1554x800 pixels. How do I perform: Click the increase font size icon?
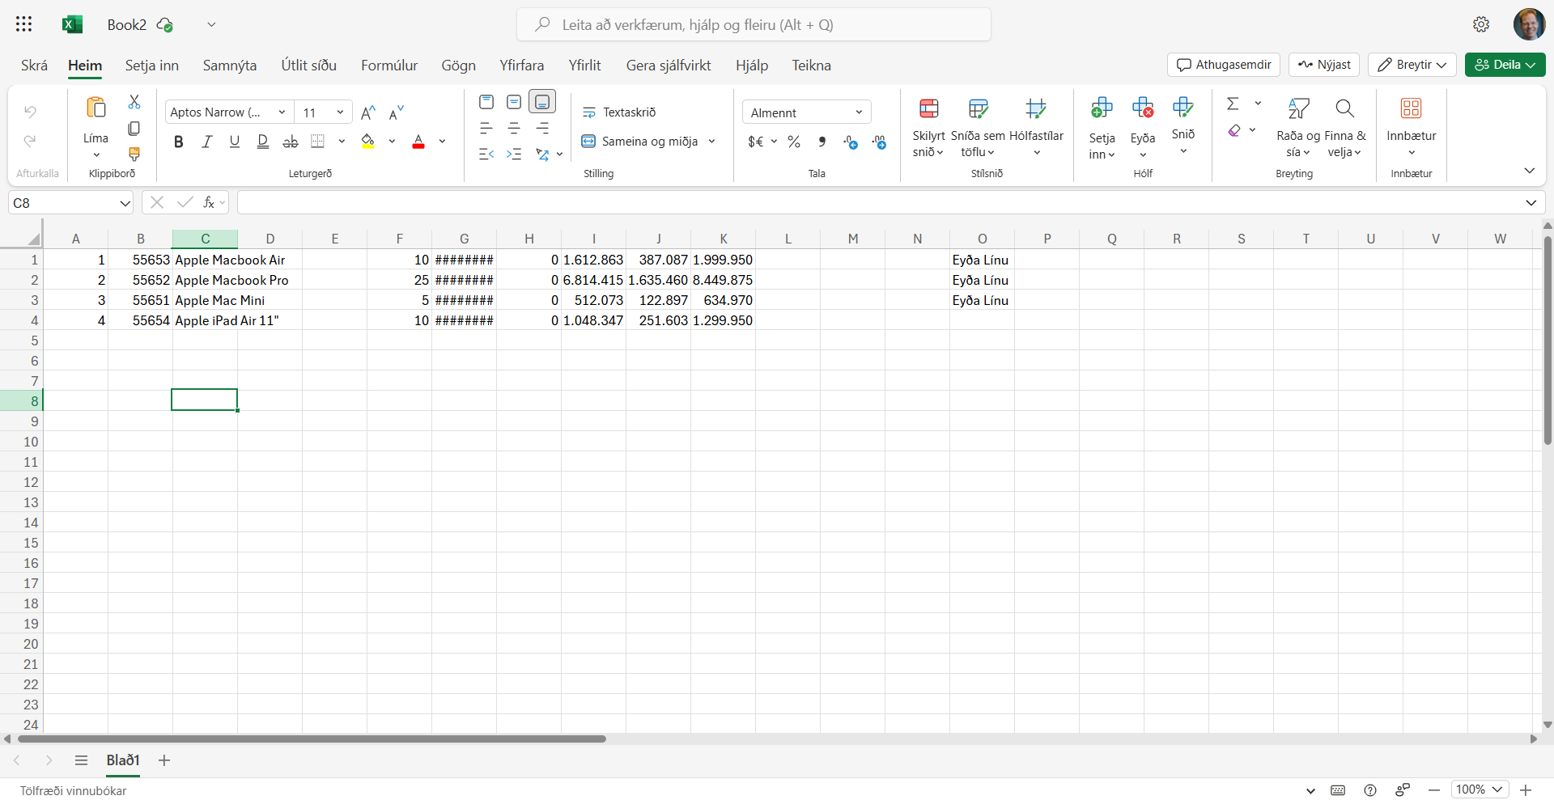coord(368,112)
